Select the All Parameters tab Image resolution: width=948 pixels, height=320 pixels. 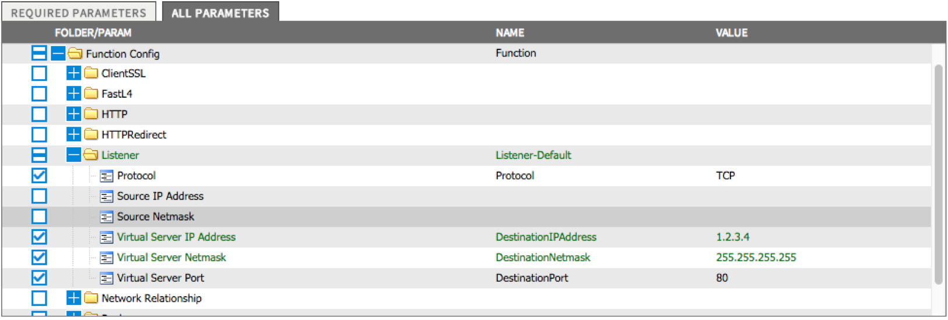point(220,13)
